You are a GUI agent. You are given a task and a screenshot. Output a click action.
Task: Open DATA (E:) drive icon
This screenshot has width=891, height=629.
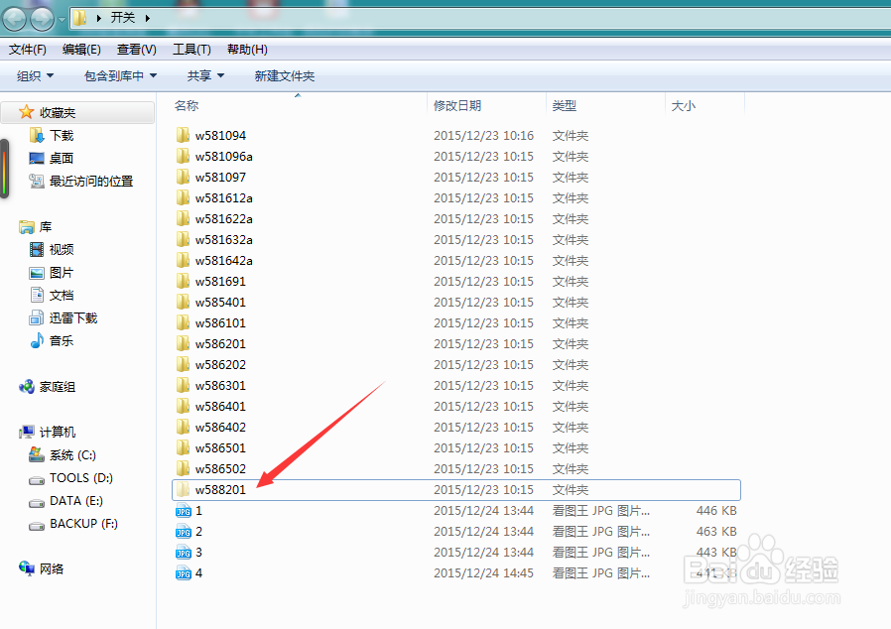(37, 503)
